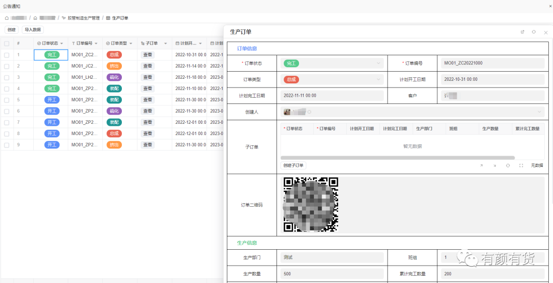Click the down-right arrow icon under 子订单 table
Viewport: 553px width, 283px height.
[495, 165]
